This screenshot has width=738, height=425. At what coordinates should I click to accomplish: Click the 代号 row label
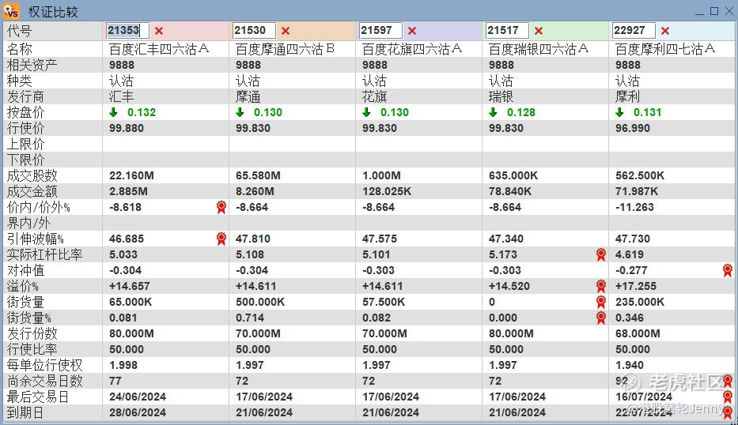[x=19, y=31]
